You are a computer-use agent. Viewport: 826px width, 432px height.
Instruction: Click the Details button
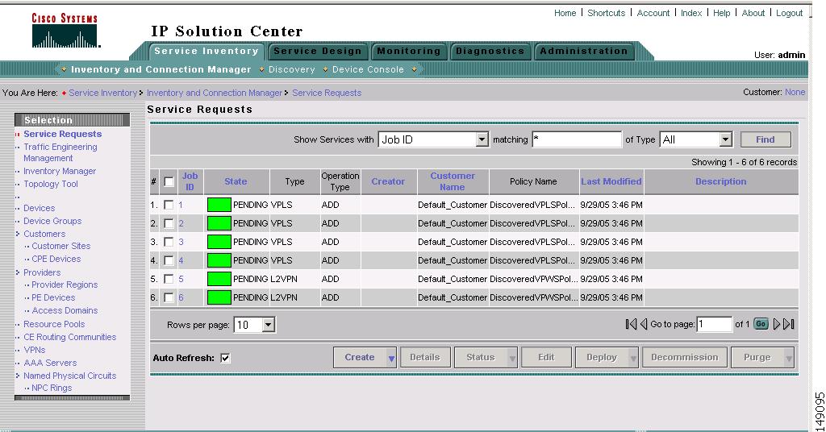tap(425, 357)
